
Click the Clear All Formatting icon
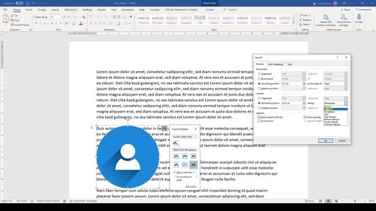(x=83, y=17)
